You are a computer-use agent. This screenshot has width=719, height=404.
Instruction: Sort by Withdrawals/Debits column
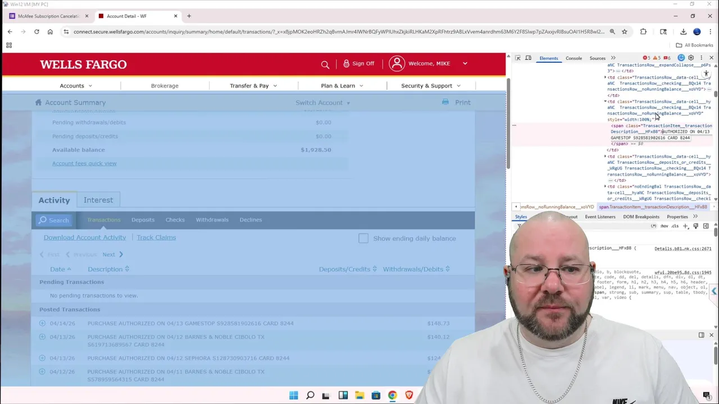click(x=416, y=269)
